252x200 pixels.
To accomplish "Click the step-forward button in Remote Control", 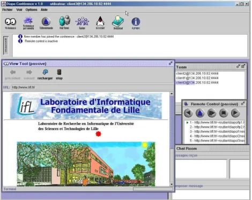I will tap(212, 113).
